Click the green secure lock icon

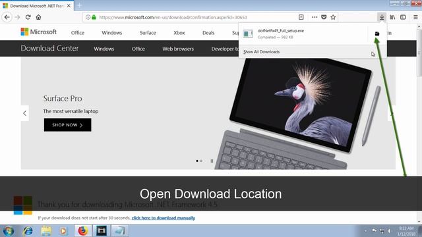[94, 17]
